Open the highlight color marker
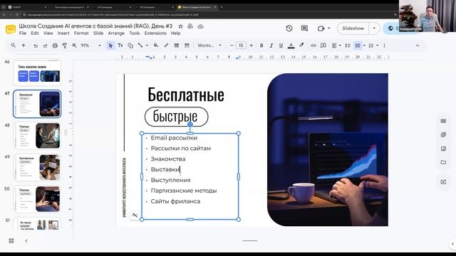 301,46
